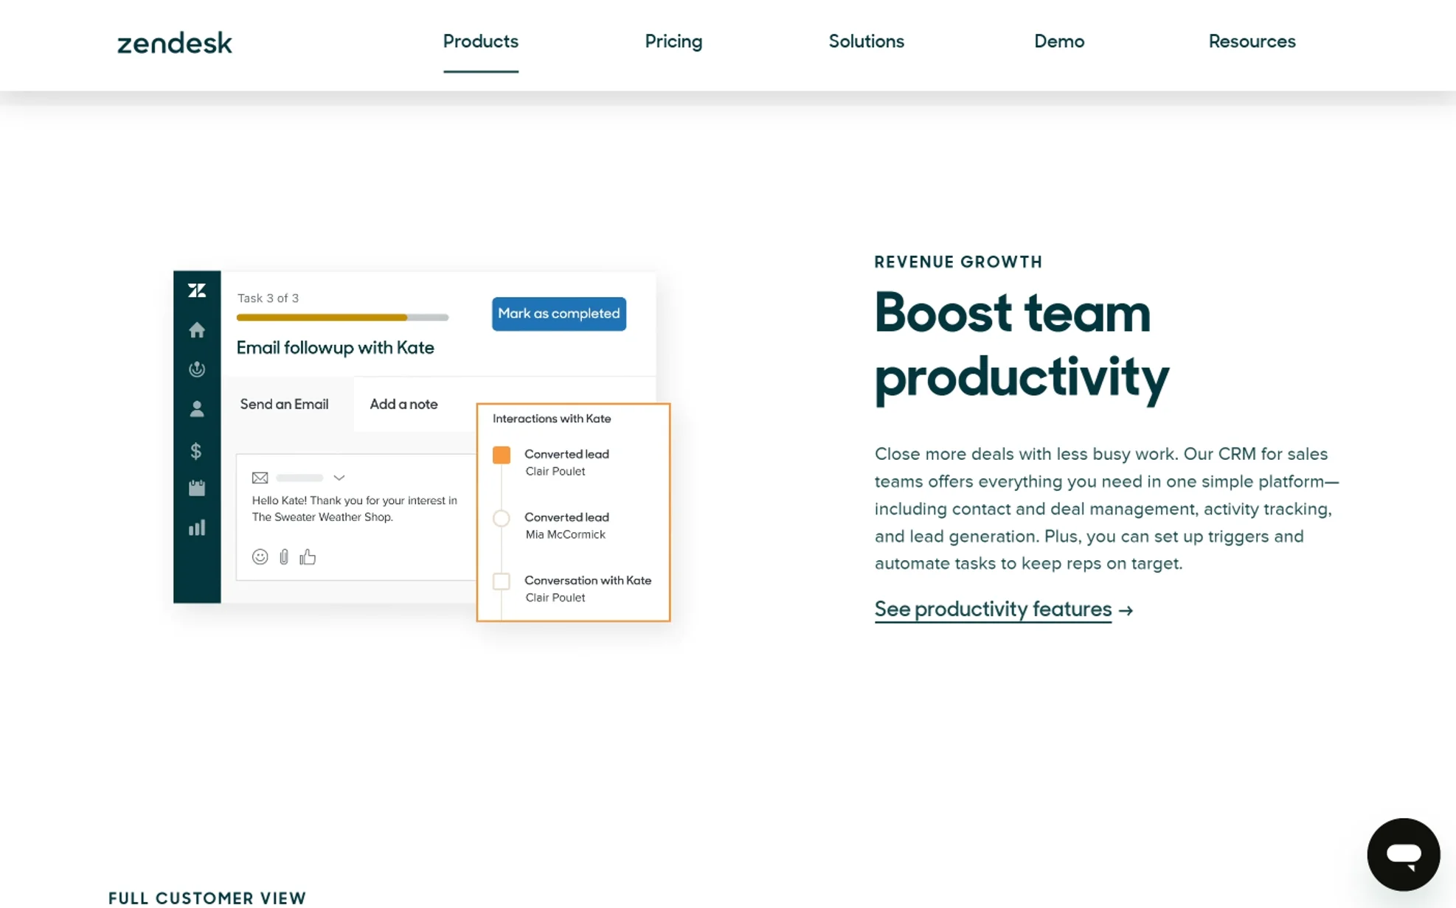Click the leads download icon in sidebar
Viewport: 1456px width, 908px height.
(x=196, y=369)
